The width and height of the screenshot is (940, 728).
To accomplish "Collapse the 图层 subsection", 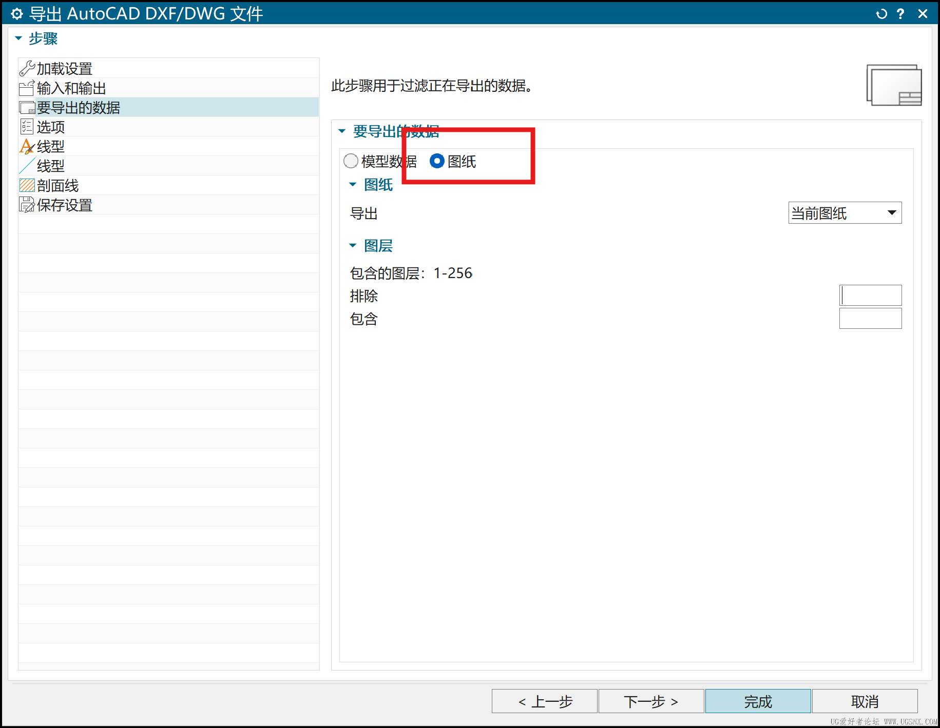I will (353, 246).
